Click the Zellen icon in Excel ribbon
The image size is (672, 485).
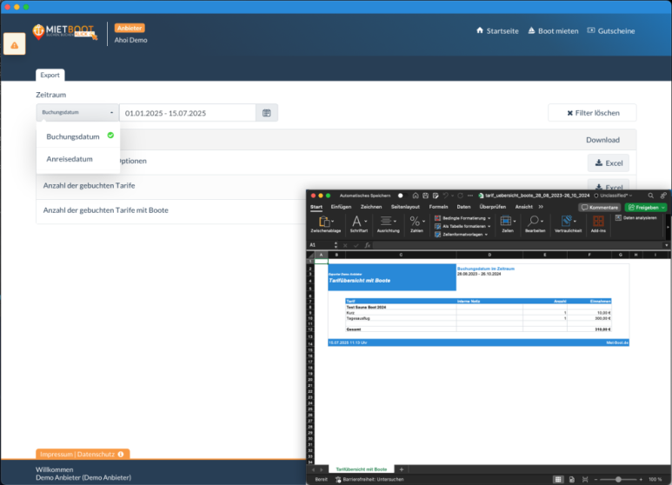coord(508,223)
